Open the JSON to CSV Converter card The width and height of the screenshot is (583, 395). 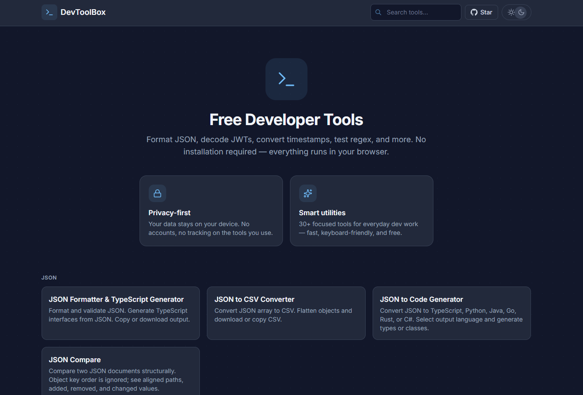click(286, 313)
